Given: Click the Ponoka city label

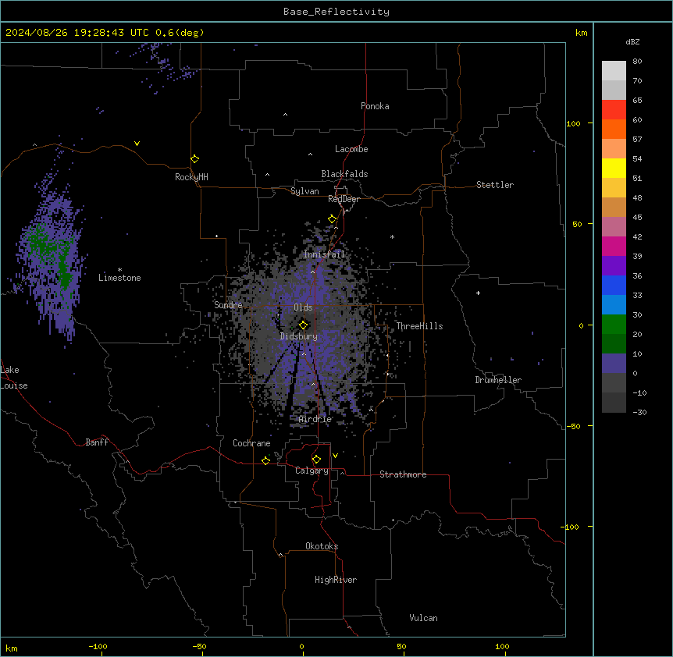Looking at the screenshot, I should pyautogui.click(x=375, y=106).
